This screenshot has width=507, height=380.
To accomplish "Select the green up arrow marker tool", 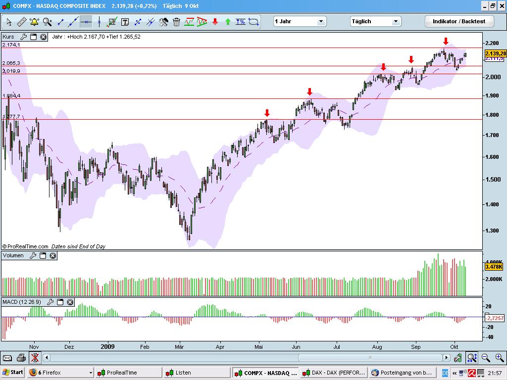I will point(228,22).
